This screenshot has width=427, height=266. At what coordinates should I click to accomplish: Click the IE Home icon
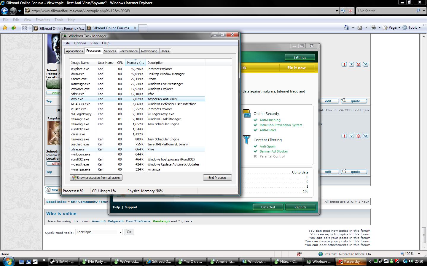(x=346, y=27)
